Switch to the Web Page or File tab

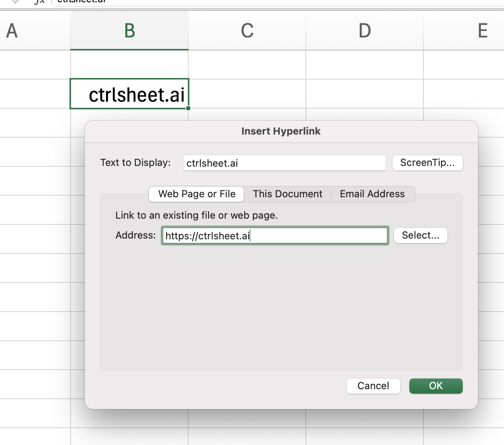tap(197, 194)
